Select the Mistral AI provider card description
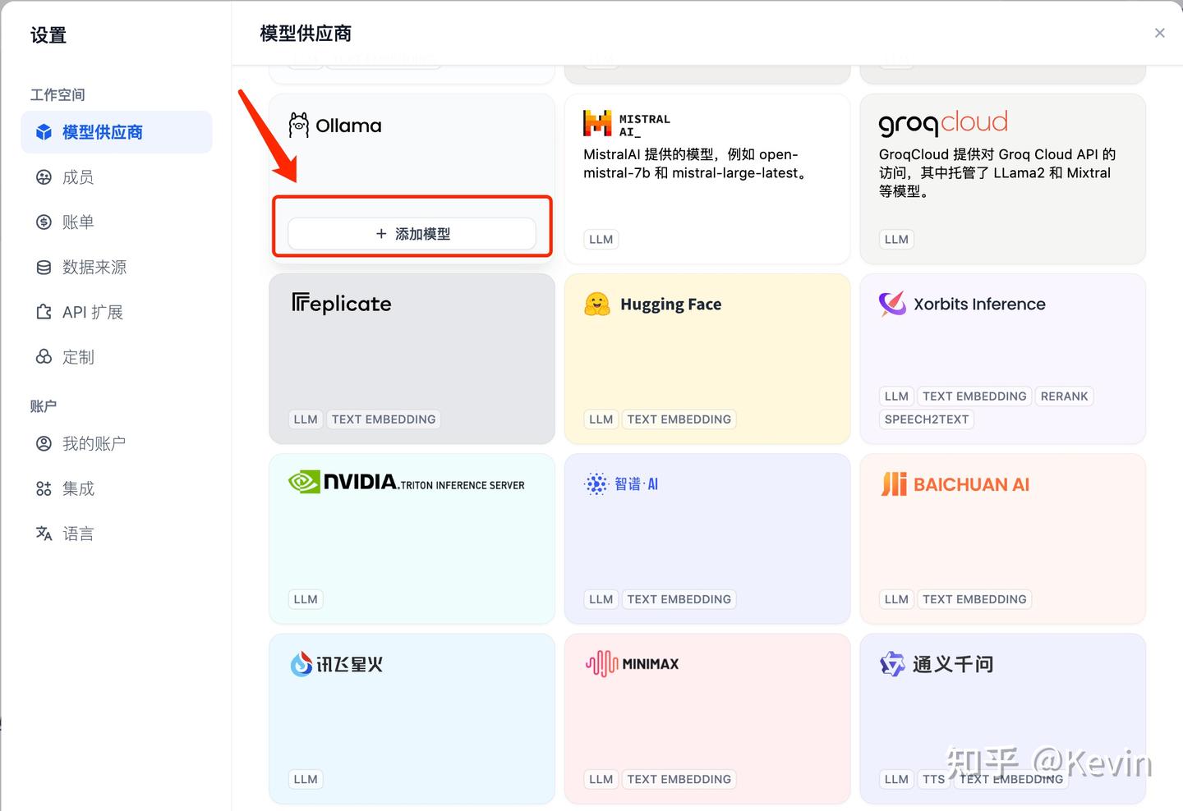Viewport: 1183px width, 811px height. coord(697,163)
